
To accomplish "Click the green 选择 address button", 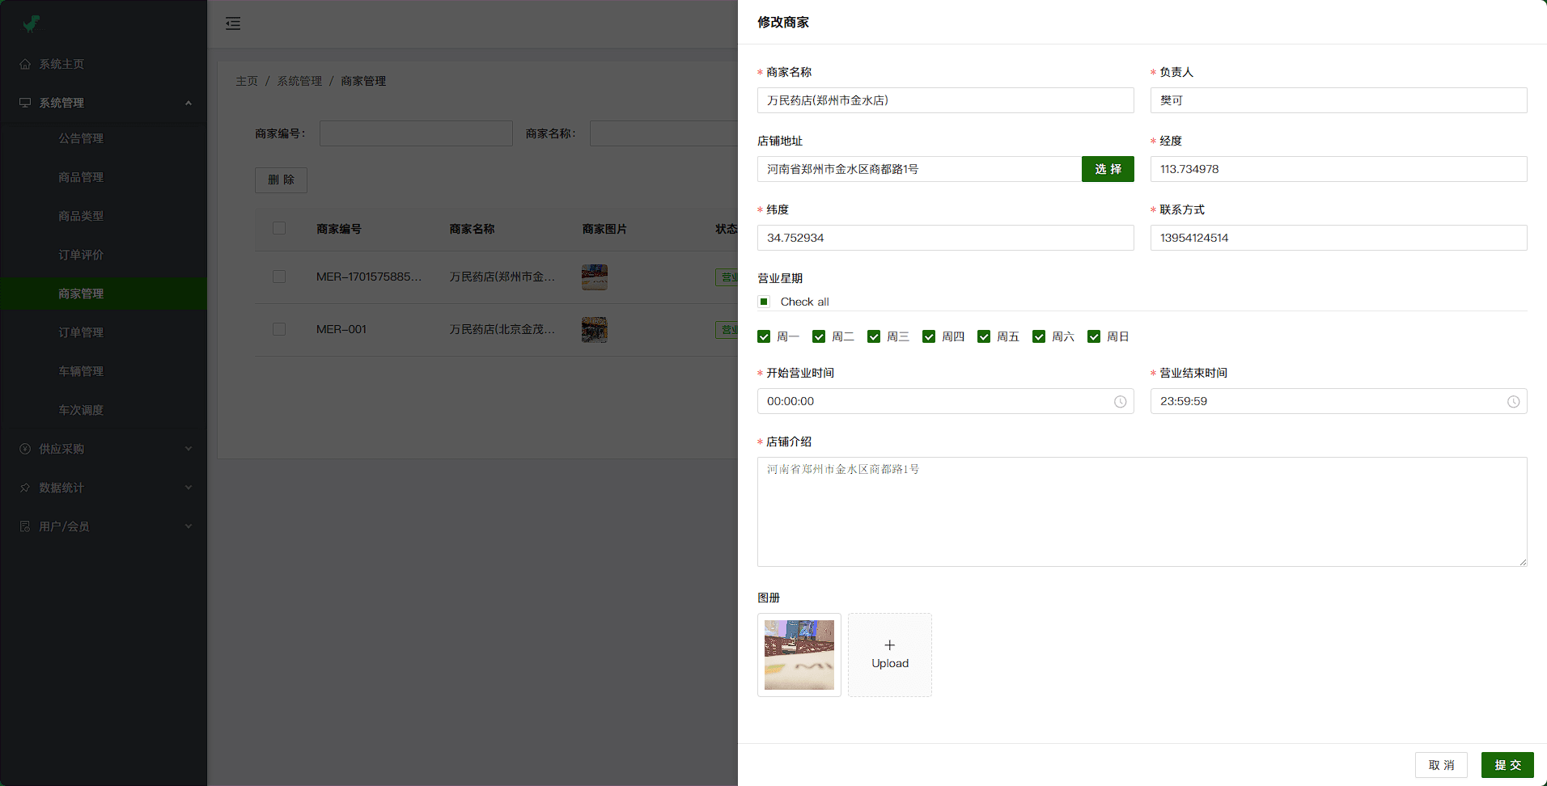I will pyautogui.click(x=1107, y=169).
